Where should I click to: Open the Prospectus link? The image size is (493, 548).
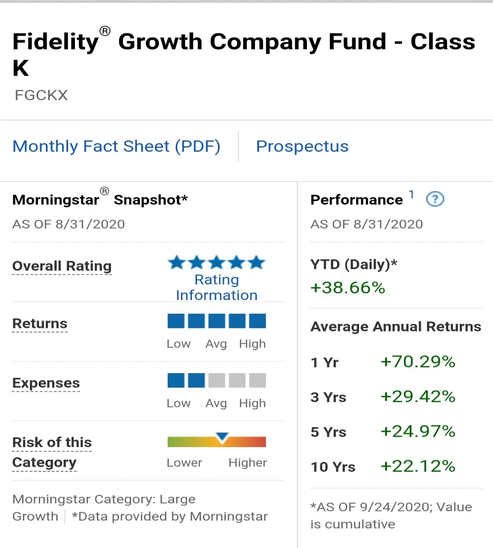pos(302,146)
